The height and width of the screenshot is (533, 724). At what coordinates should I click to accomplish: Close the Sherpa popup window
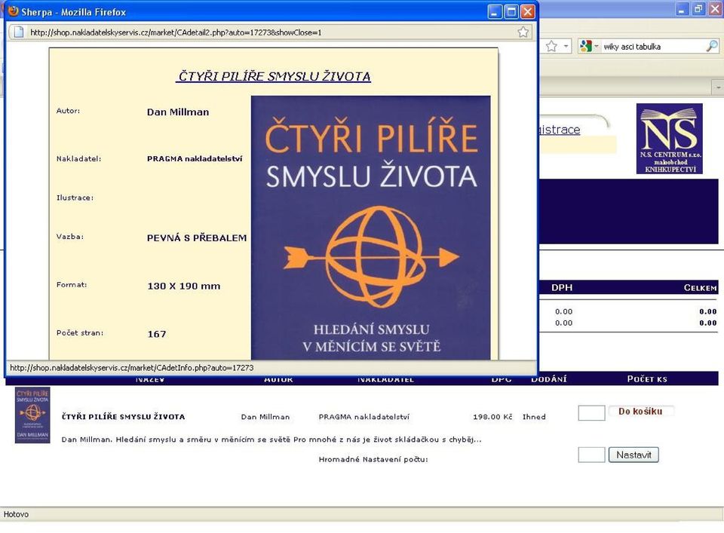click(527, 11)
